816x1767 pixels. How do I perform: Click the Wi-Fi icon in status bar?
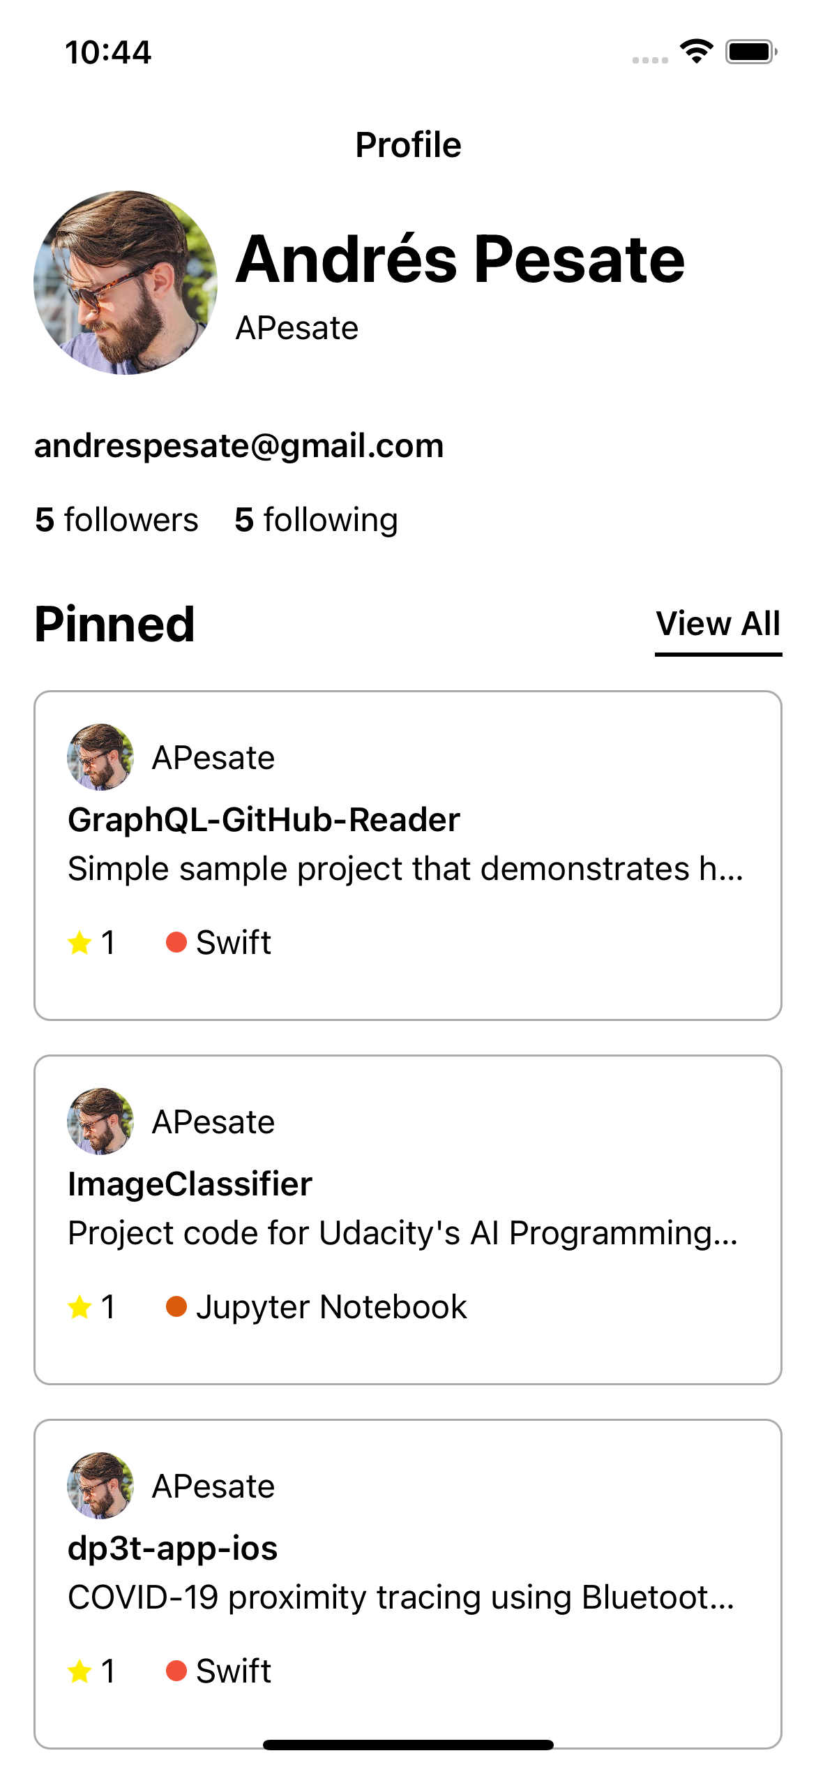696,52
